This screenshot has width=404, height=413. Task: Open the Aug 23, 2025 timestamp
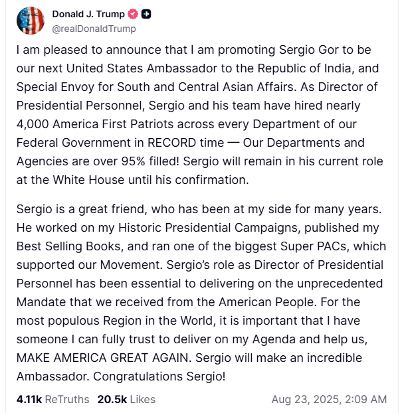click(304, 399)
